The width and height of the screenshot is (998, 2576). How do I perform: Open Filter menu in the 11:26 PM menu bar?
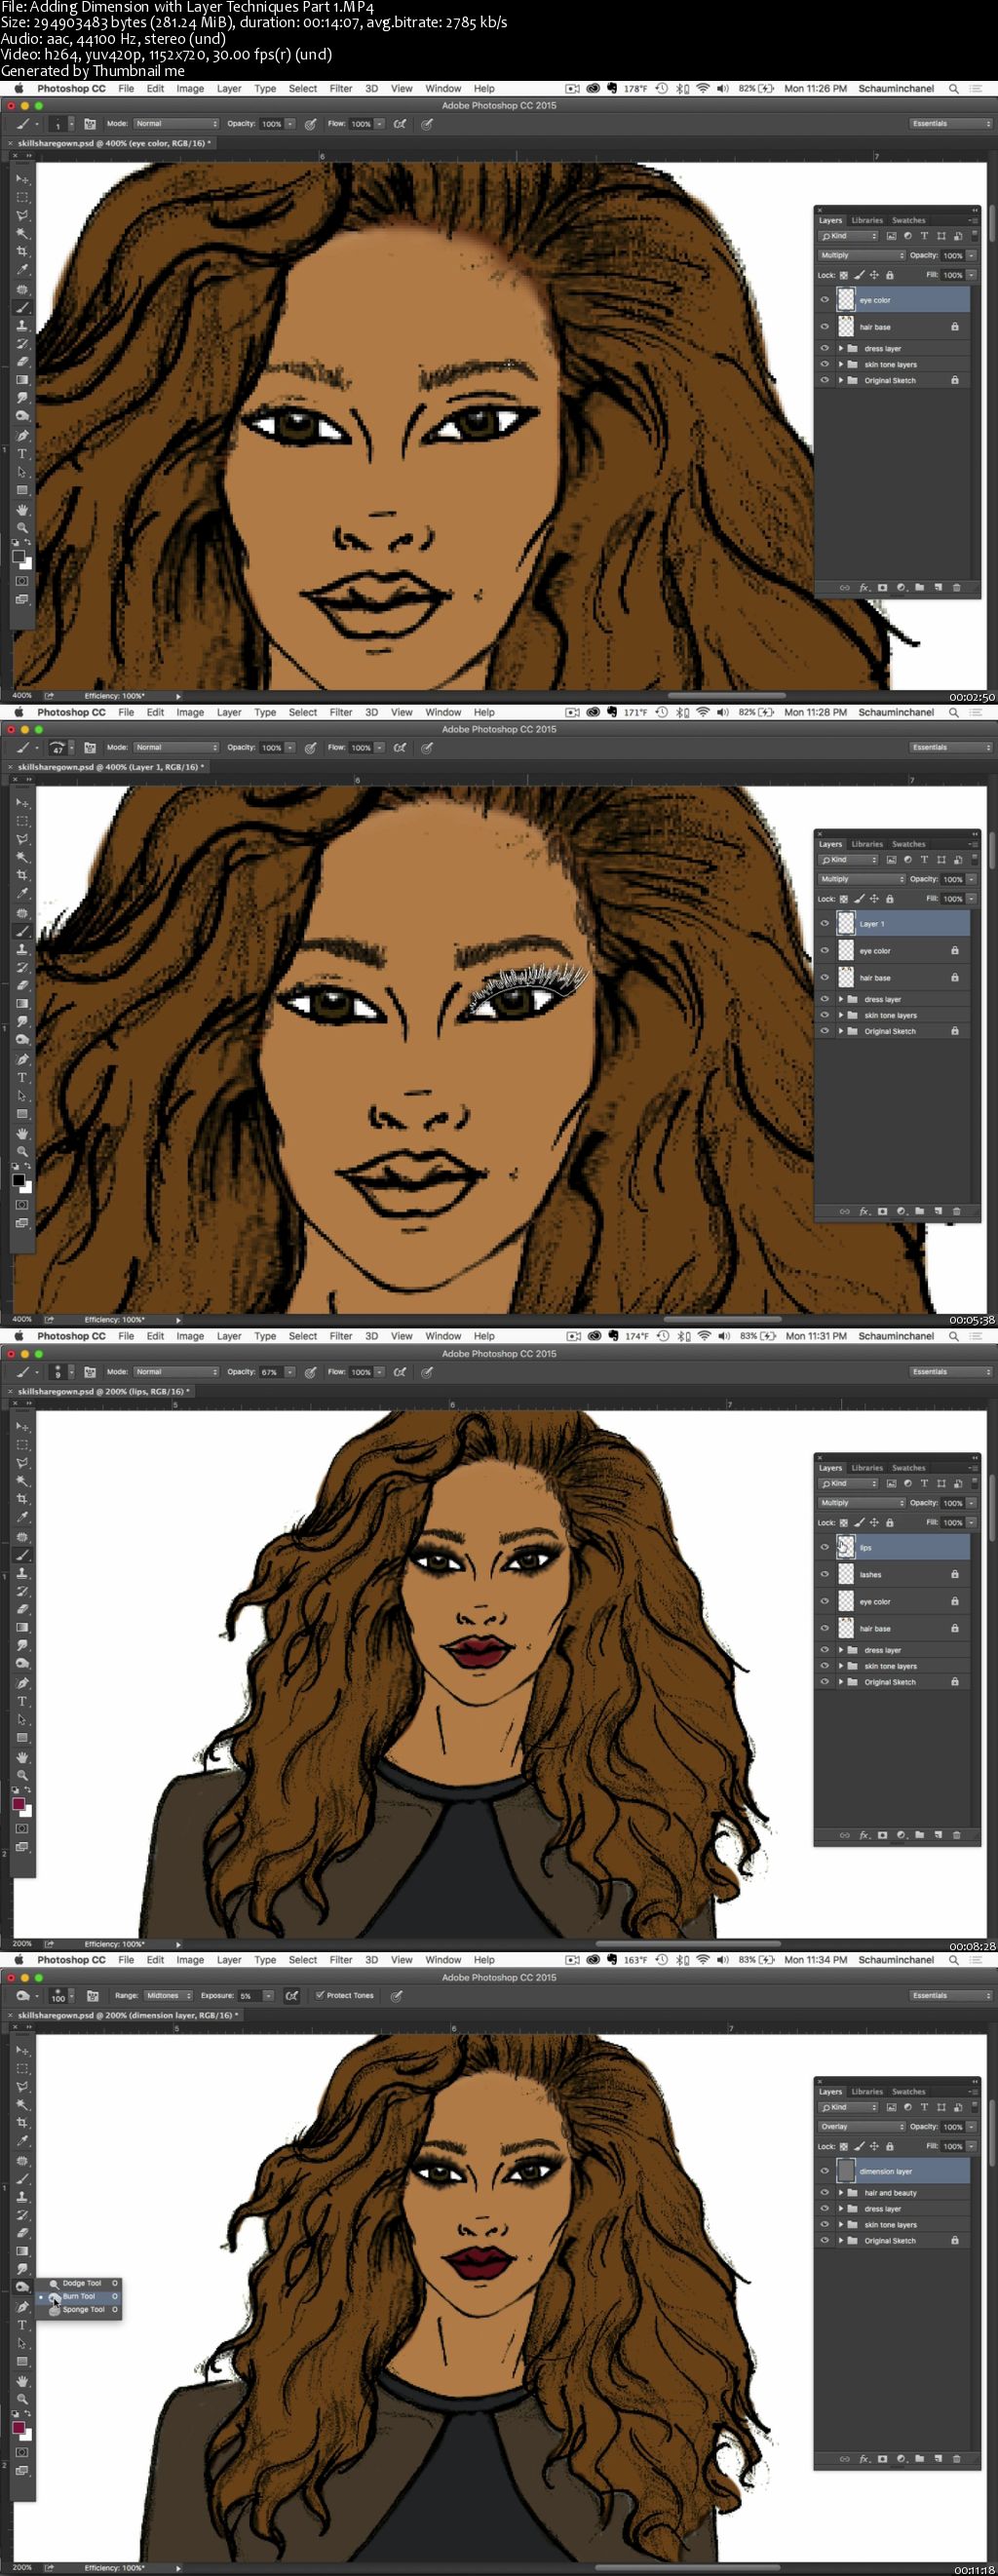click(x=341, y=88)
